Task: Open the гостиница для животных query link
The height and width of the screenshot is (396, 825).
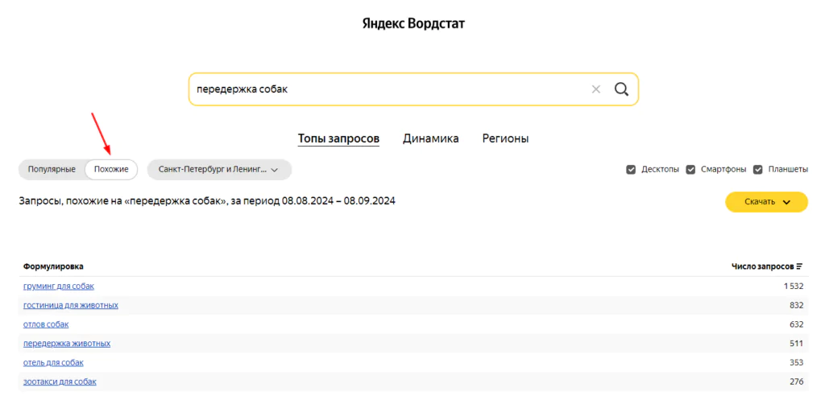Action: 71,305
